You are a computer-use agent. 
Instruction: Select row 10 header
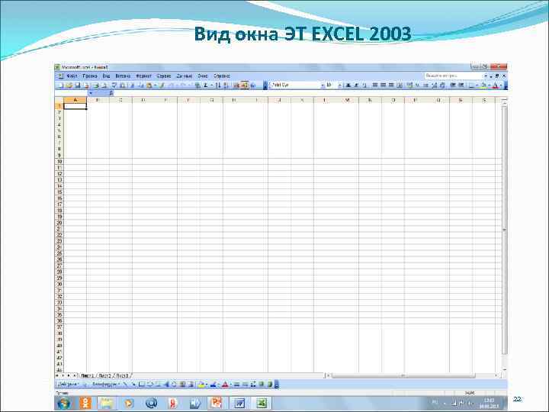coord(59,162)
